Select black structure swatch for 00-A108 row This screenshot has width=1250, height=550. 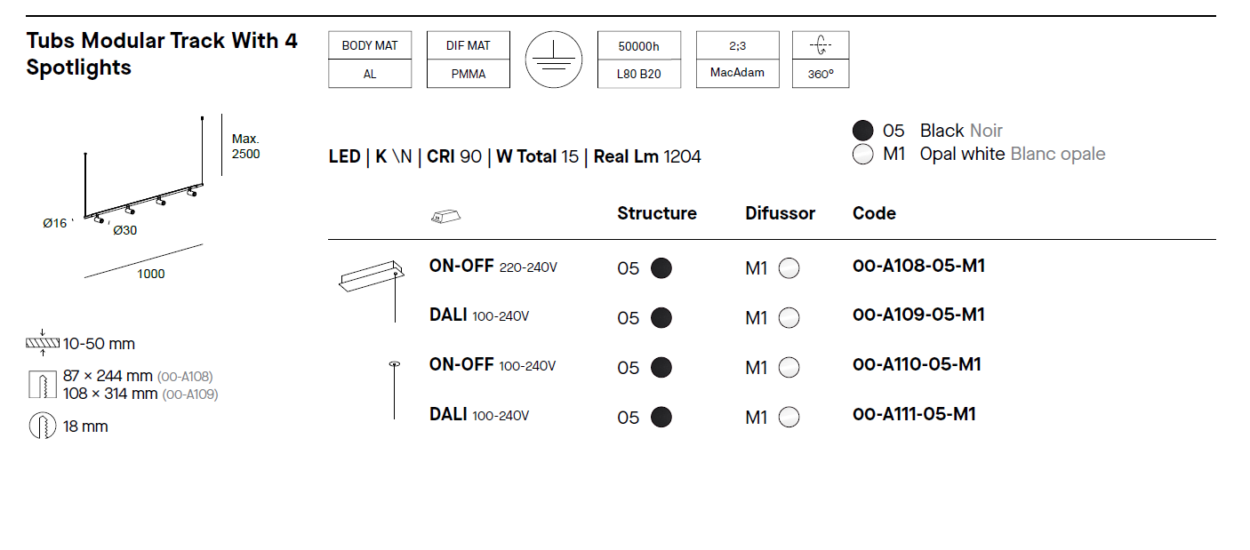661,267
